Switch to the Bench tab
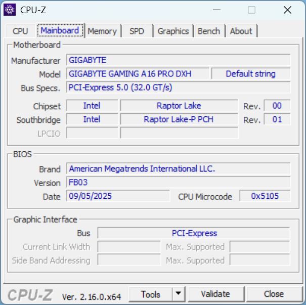The image size is (306, 305). pyautogui.click(x=209, y=31)
